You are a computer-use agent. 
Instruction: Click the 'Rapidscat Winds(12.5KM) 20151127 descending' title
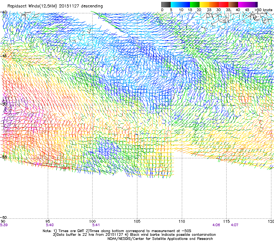pos(55,6)
